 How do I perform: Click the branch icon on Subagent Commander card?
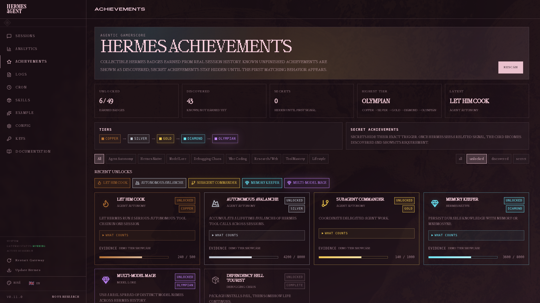point(325,203)
